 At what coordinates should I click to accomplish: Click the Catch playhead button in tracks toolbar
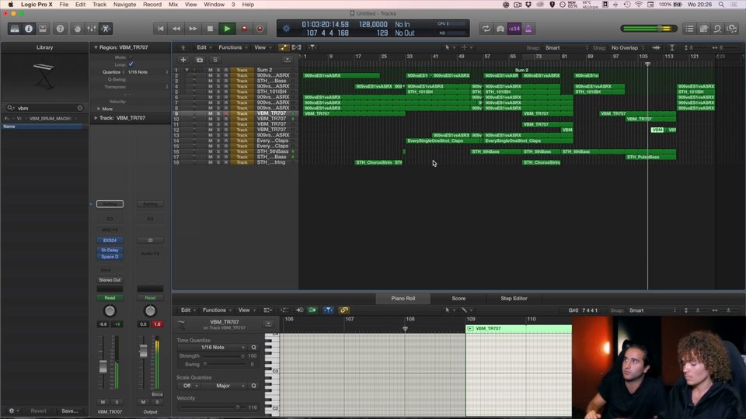coord(312,47)
